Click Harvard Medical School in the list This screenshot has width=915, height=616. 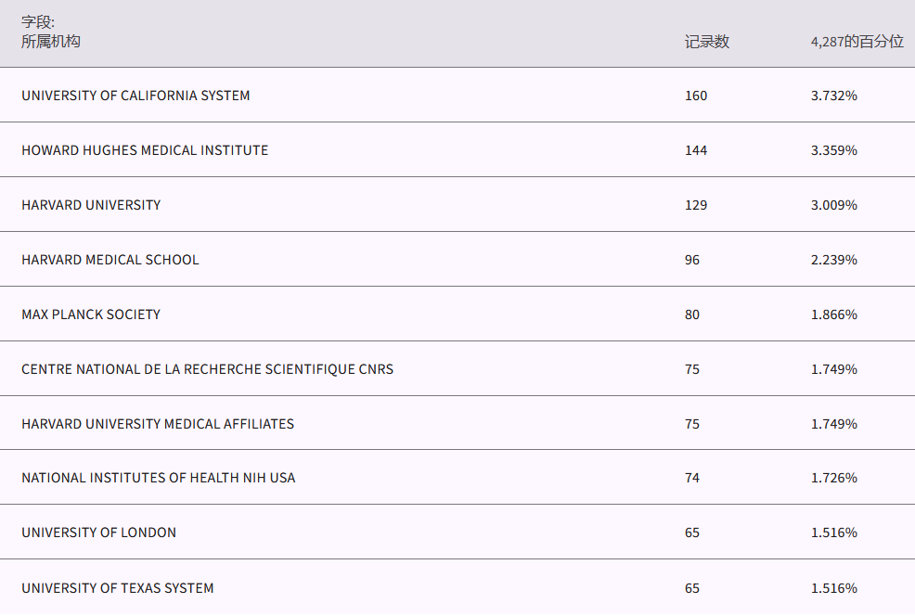click(x=110, y=260)
